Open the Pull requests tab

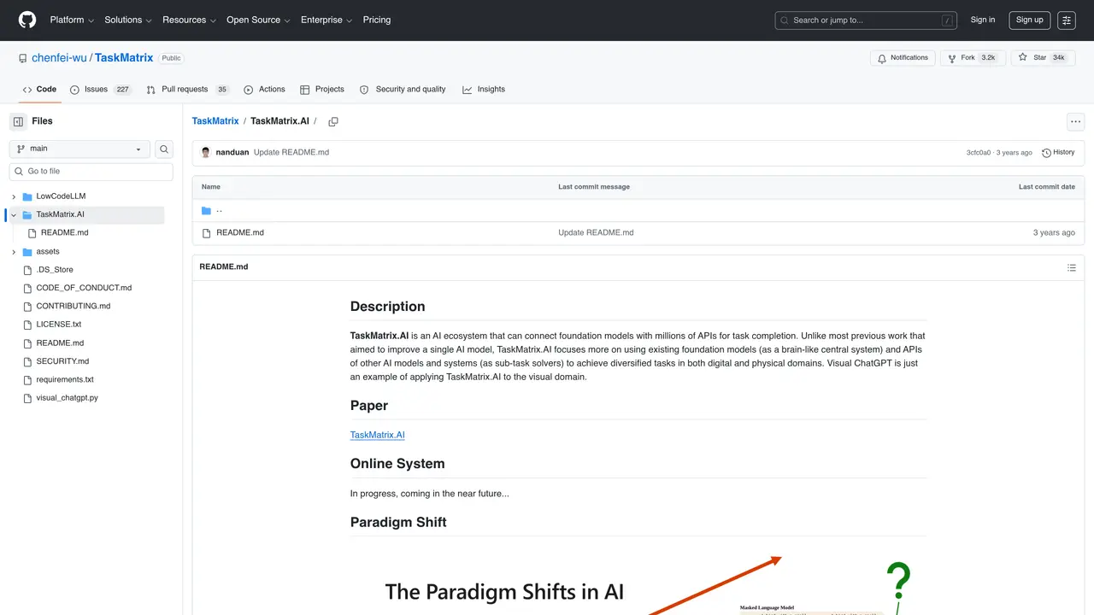click(x=188, y=89)
